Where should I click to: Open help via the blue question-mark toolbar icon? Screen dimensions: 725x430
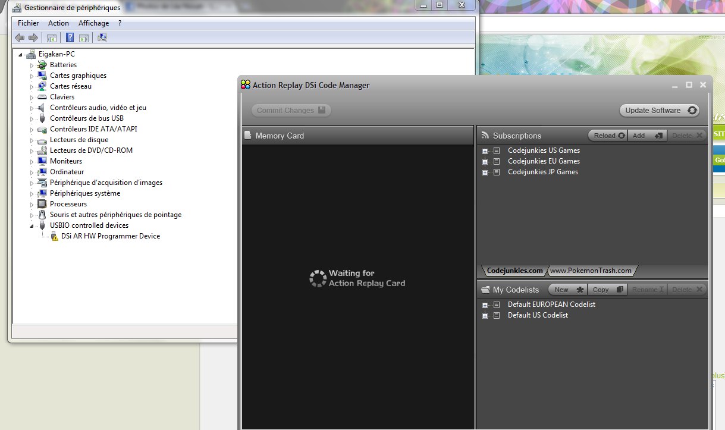coord(70,38)
